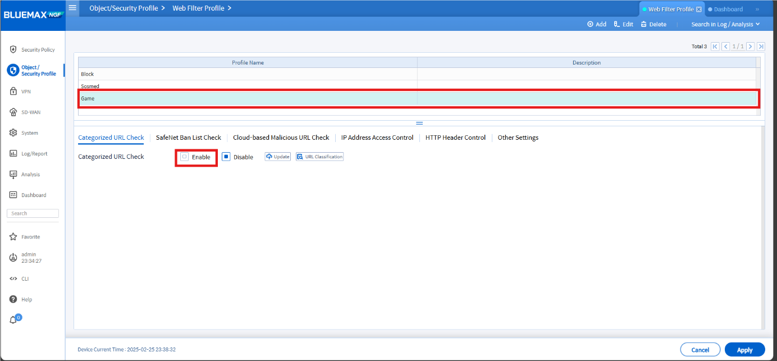Viewport: 777px width, 361px height.
Task: Click the sidebar Search input field
Action: [x=33, y=213]
